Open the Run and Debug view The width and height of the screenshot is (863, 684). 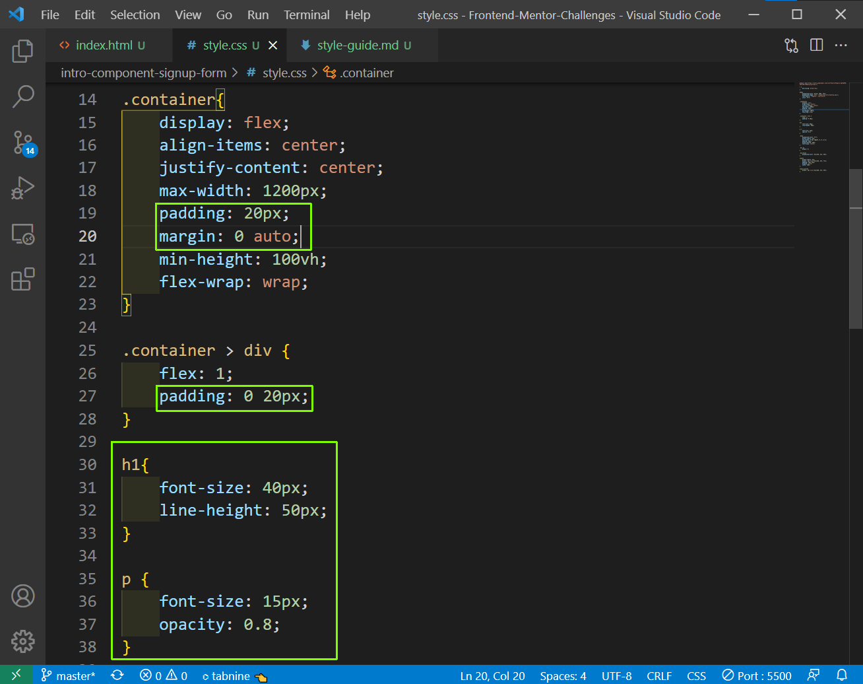(22, 188)
